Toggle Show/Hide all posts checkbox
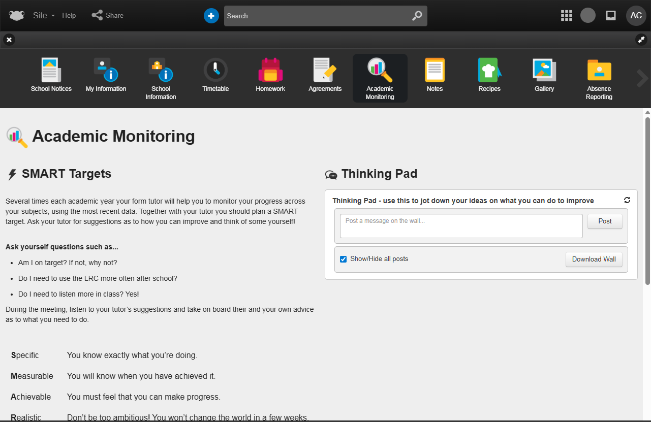This screenshot has height=422, width=651. point(344,259)
